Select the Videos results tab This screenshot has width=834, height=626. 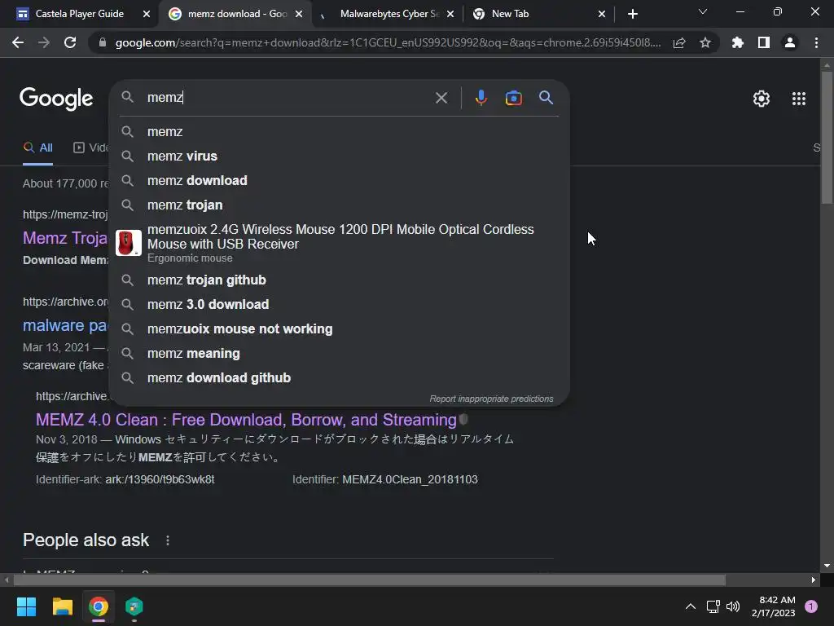[90, 148]
